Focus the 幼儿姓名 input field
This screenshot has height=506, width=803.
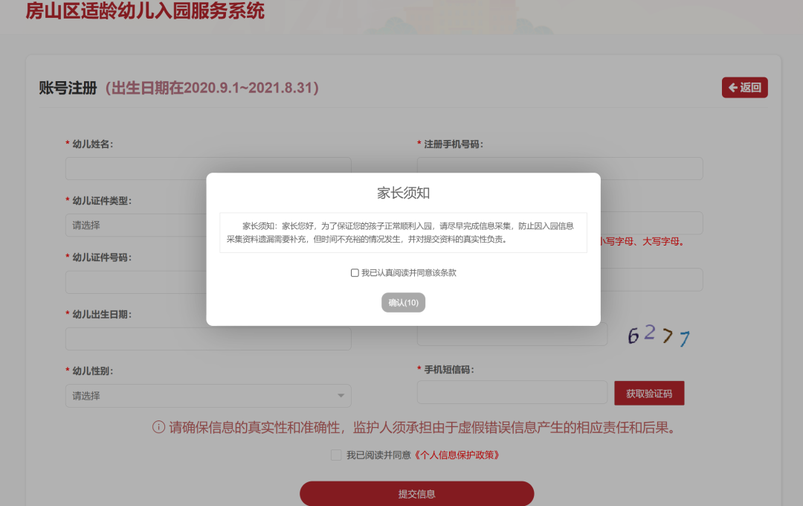pos(208,169)
